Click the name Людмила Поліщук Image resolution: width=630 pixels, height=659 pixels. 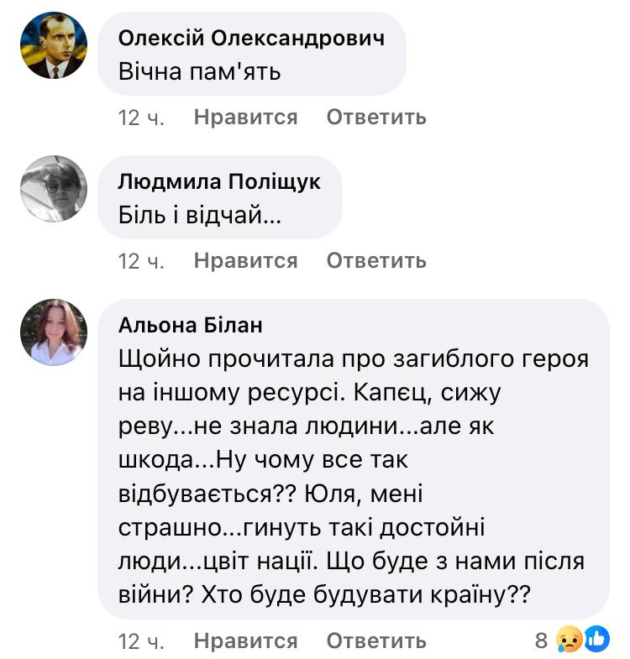(219, 181)
